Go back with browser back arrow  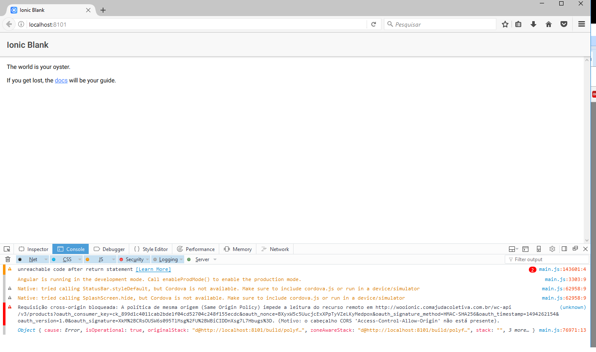pos(8,25)
